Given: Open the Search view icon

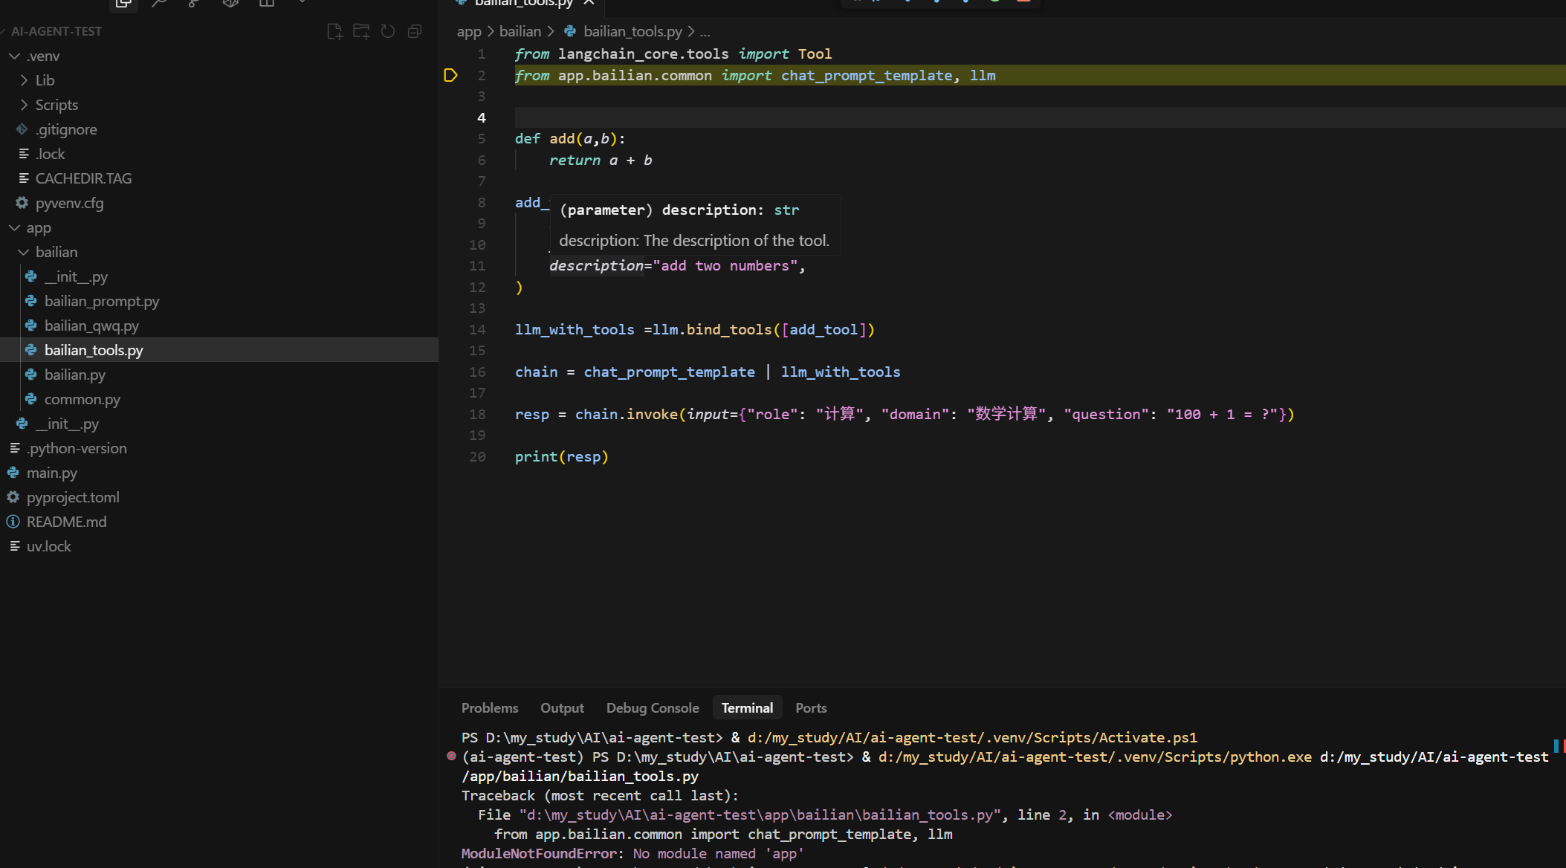Looking at the screenshot, I should pos(158,3).
